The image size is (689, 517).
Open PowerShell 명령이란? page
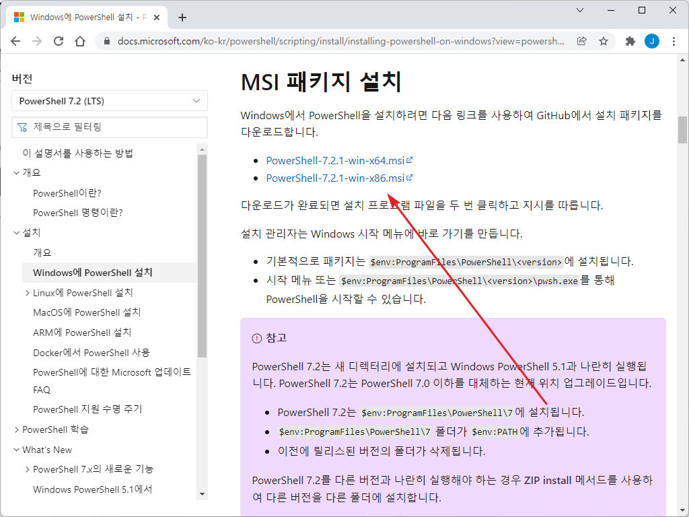pos(78,213)
